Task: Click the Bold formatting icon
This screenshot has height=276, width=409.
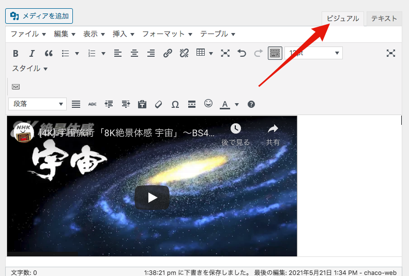Action: coord(16,53)
